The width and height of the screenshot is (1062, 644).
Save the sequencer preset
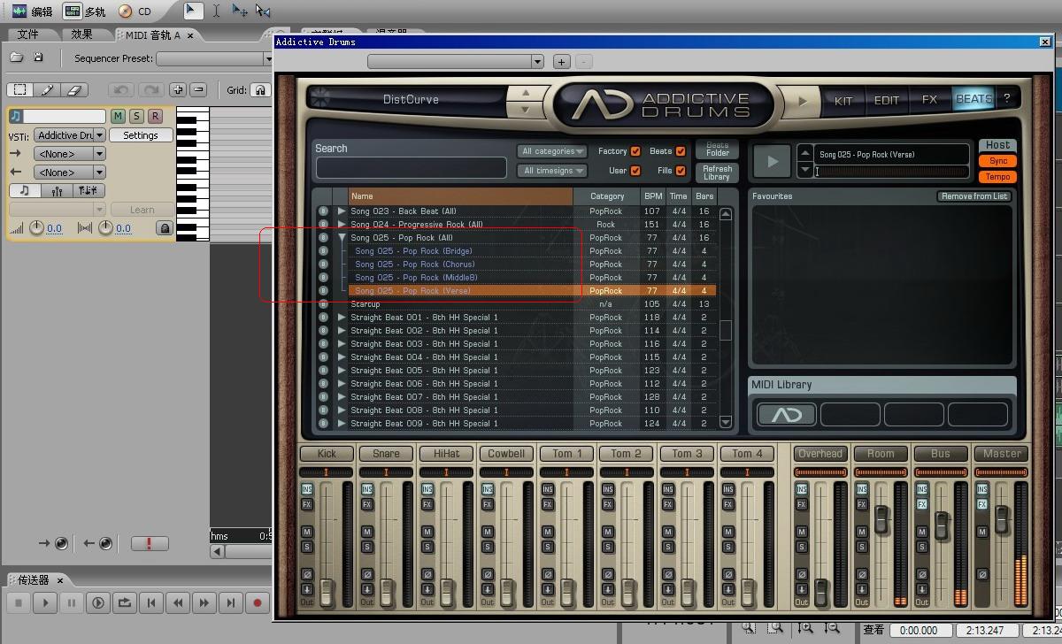38,57
